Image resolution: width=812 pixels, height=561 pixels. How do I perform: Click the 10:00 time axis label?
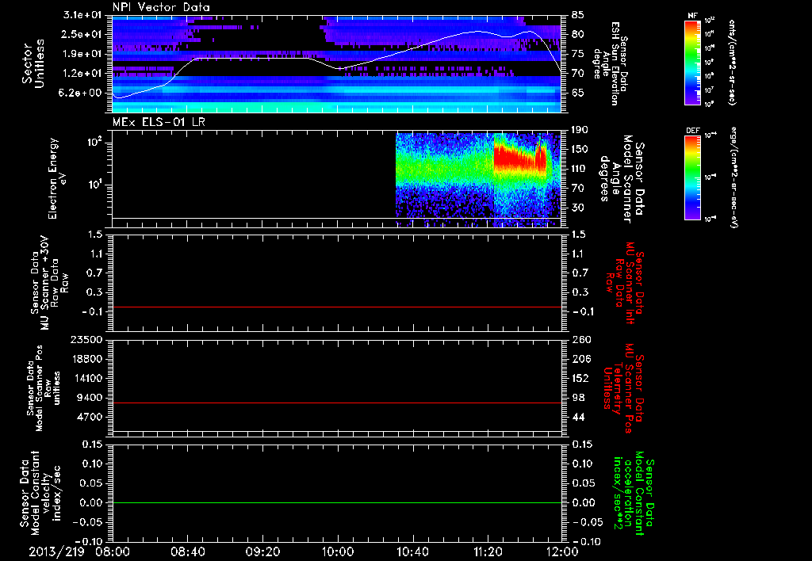point(338,551)
